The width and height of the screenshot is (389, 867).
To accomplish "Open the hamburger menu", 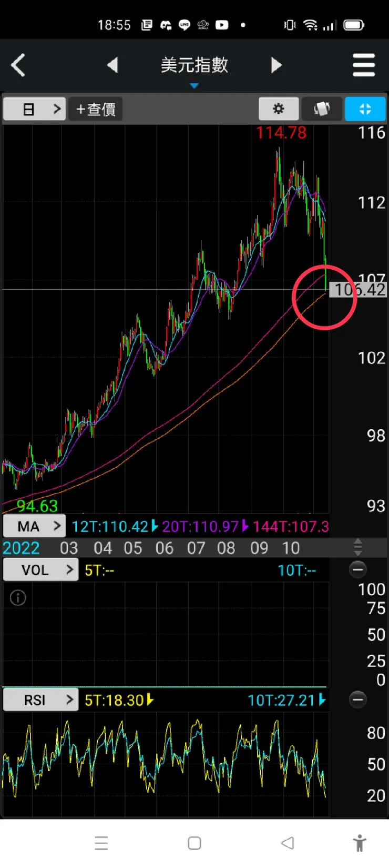I will click(x=364, y=65).
